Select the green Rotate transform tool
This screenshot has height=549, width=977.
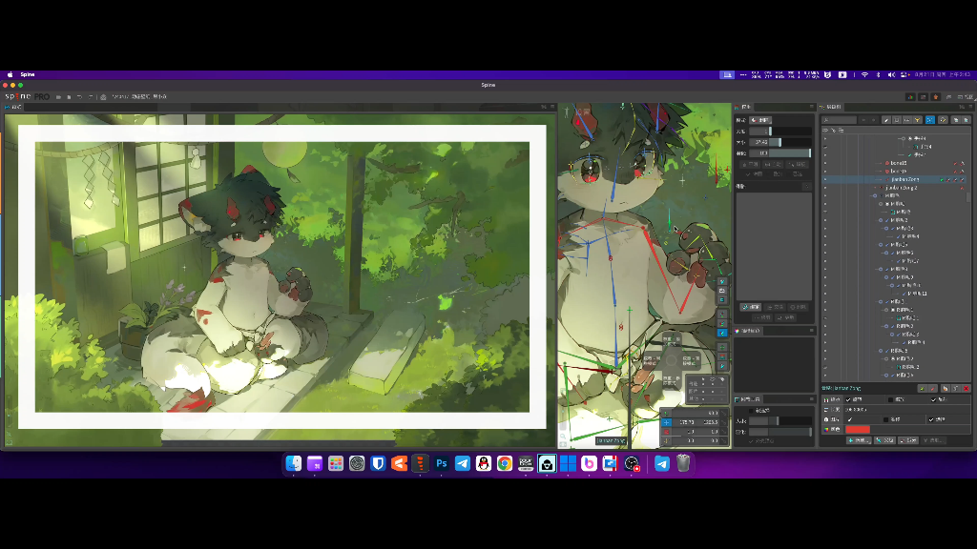pyautogui.click(x=664, y=413)
